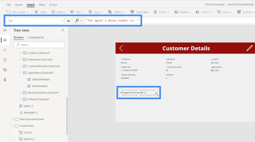Select the Components tab in Tree view
This screenshot has height=142, width=255.
pyautogui.click(x=36, y=37)
